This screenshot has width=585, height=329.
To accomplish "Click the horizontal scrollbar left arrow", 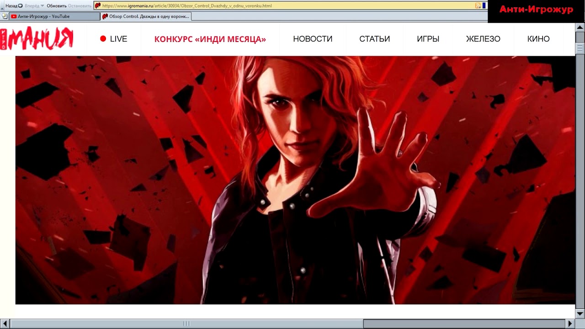I will point(5,324).
